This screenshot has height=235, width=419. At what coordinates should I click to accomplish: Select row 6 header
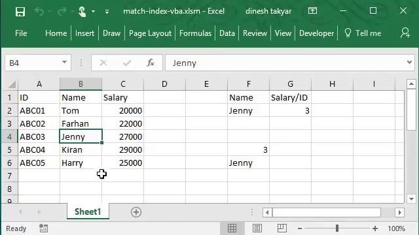coord(9,163)
